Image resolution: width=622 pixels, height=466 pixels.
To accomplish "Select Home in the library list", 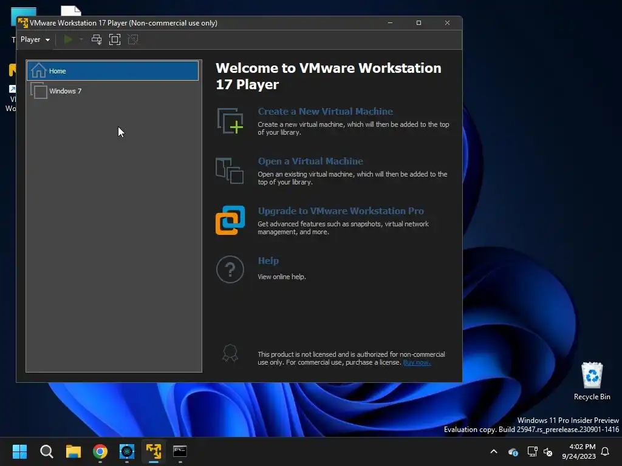I will (112, 71).
